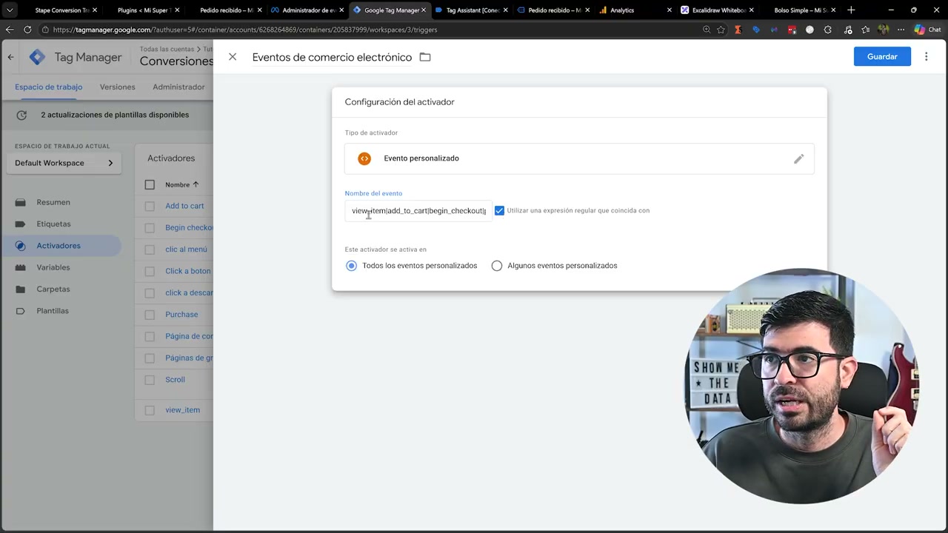Open the browser tab search dropdown
Image resolution: width=948 pixels, height=533 pixels.
click(10, 10)
